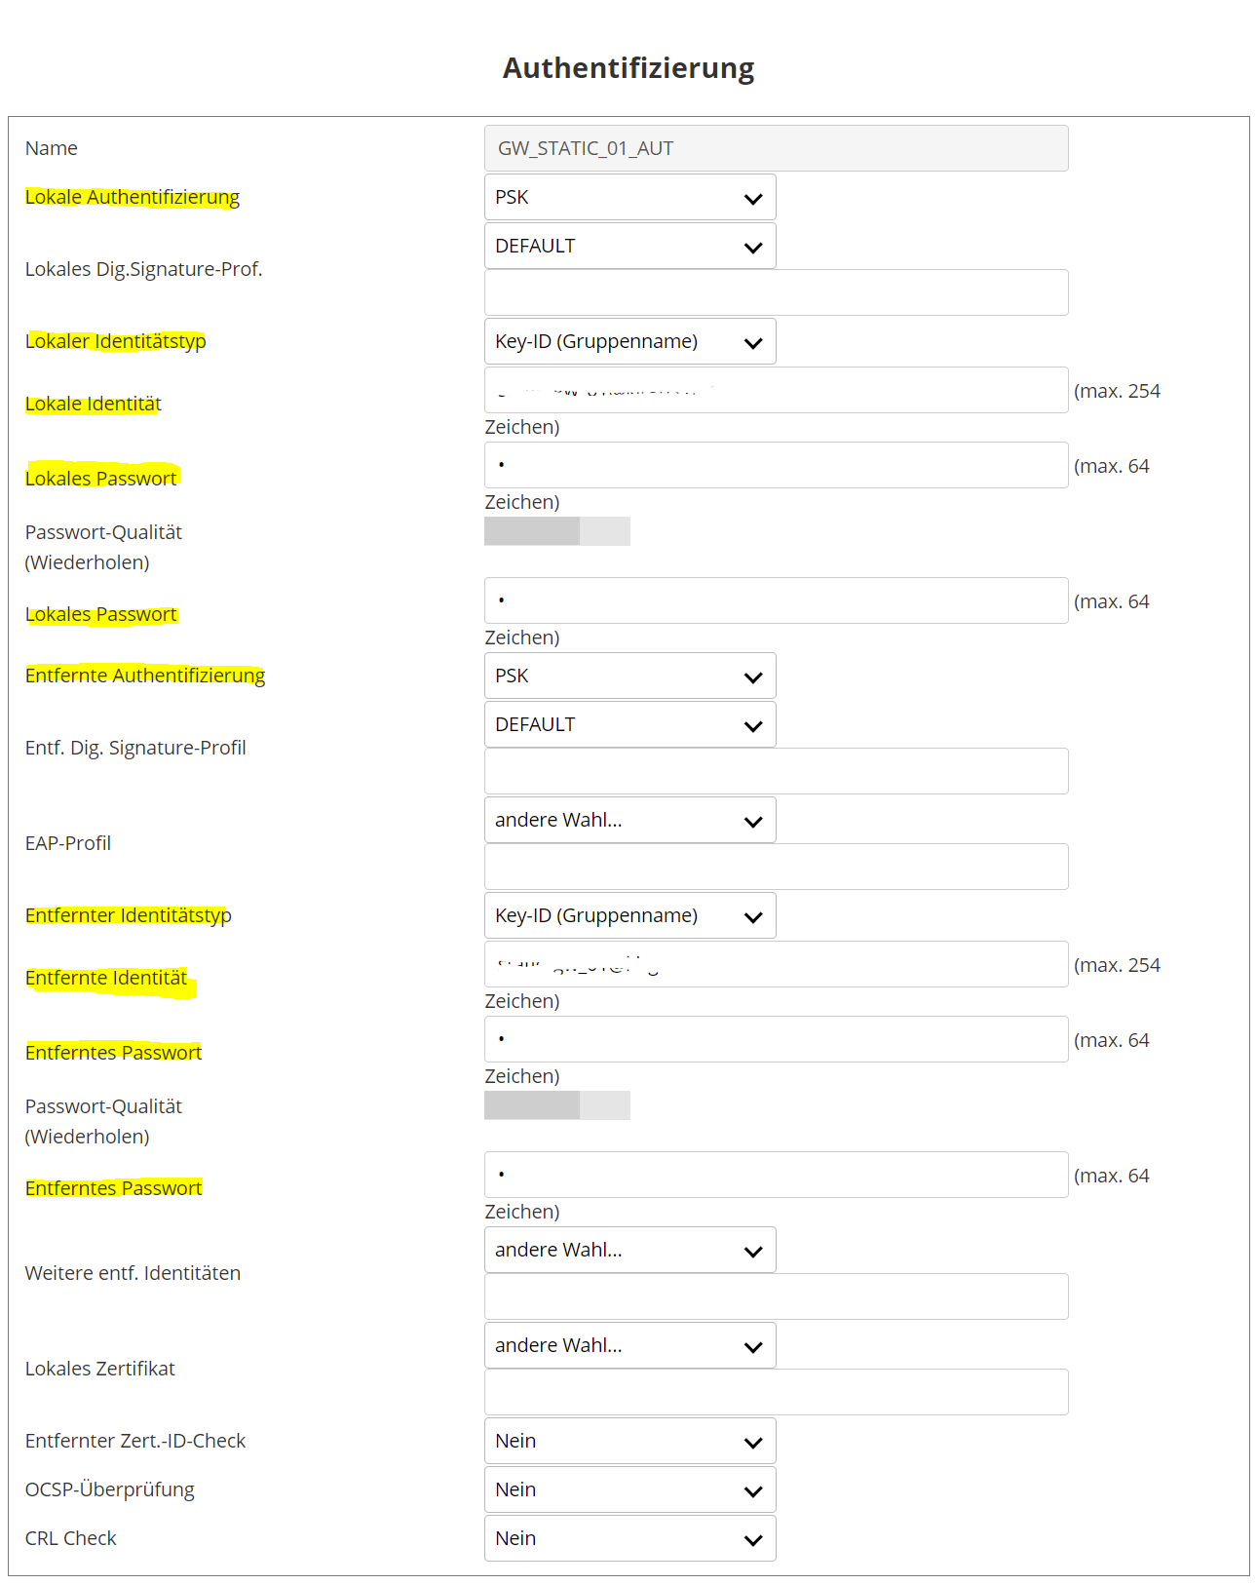Open the Entfernter Zert.-ID-Check dropdown
The height and width of the screenshot is (1585, 1257).
tap(629, 1441)
